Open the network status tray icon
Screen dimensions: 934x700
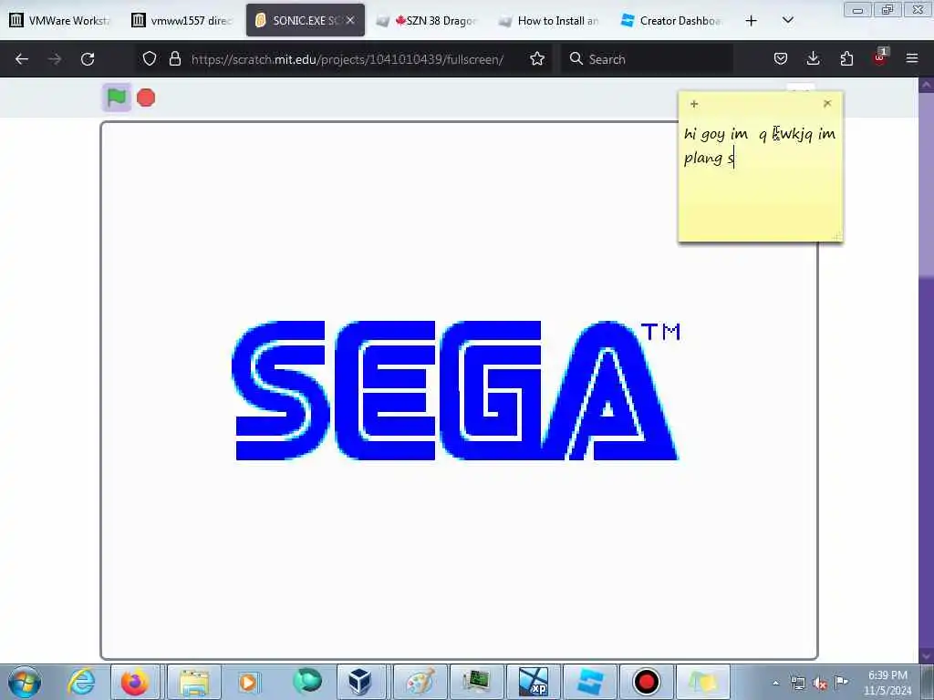(x=797, y=683)
